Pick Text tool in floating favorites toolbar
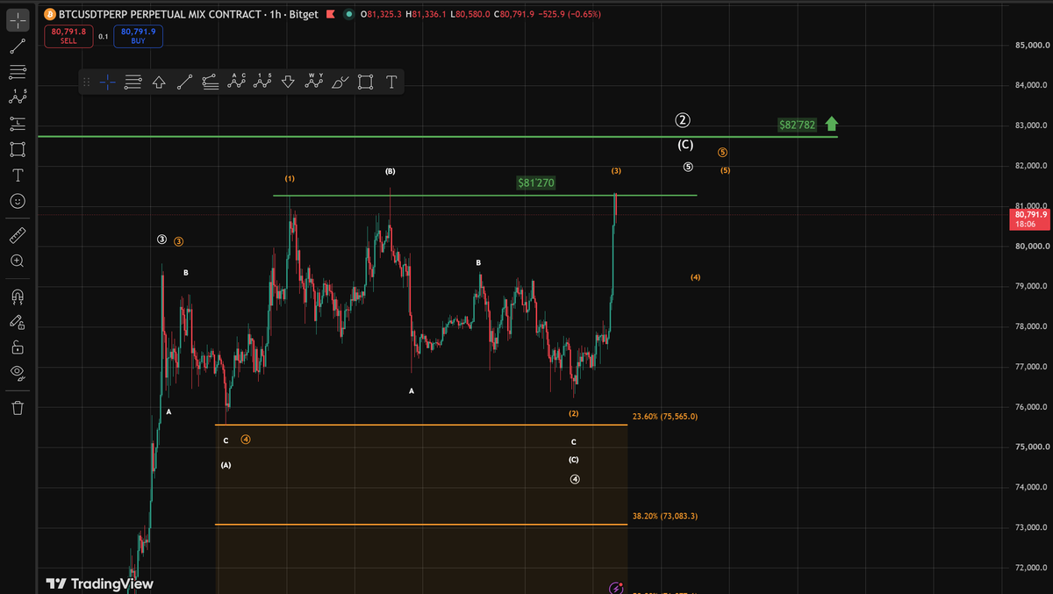Screen dimensions: 1053x594 pos(391,82)
